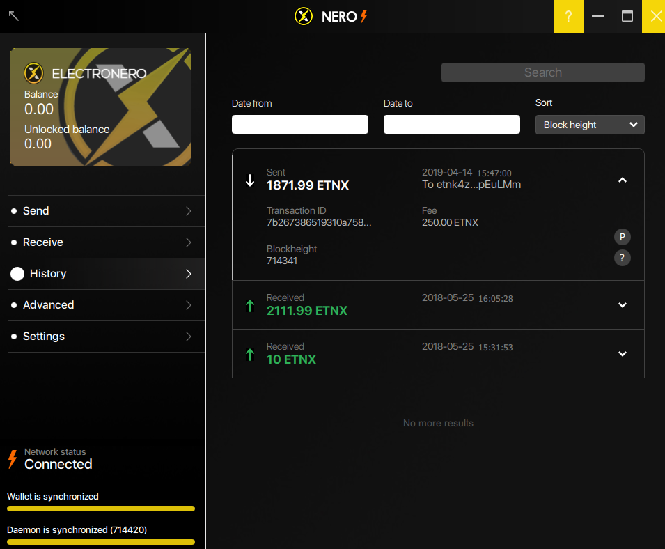Select the History menu item

point(107,274)
